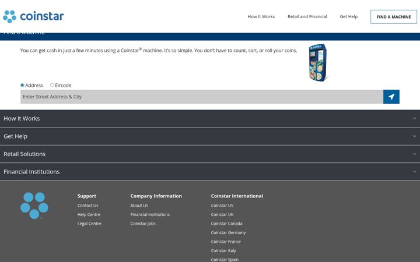Select the Address radio button
Image resolution: width=420 pixels, height=262 pixels.
click(22, 85)
